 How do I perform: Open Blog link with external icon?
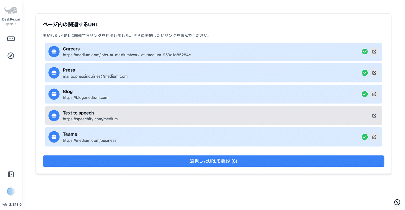[374, 94]
